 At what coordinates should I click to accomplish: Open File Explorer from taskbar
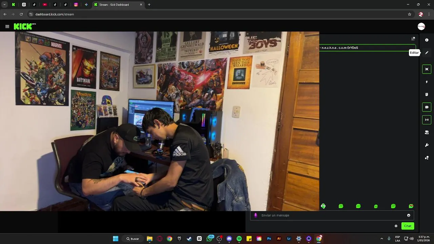point(150,239)
